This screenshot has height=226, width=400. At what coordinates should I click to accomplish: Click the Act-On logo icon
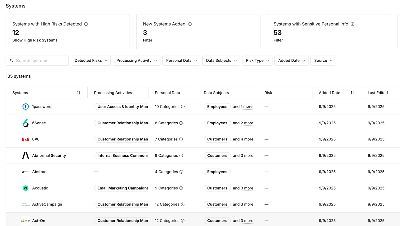25,221
